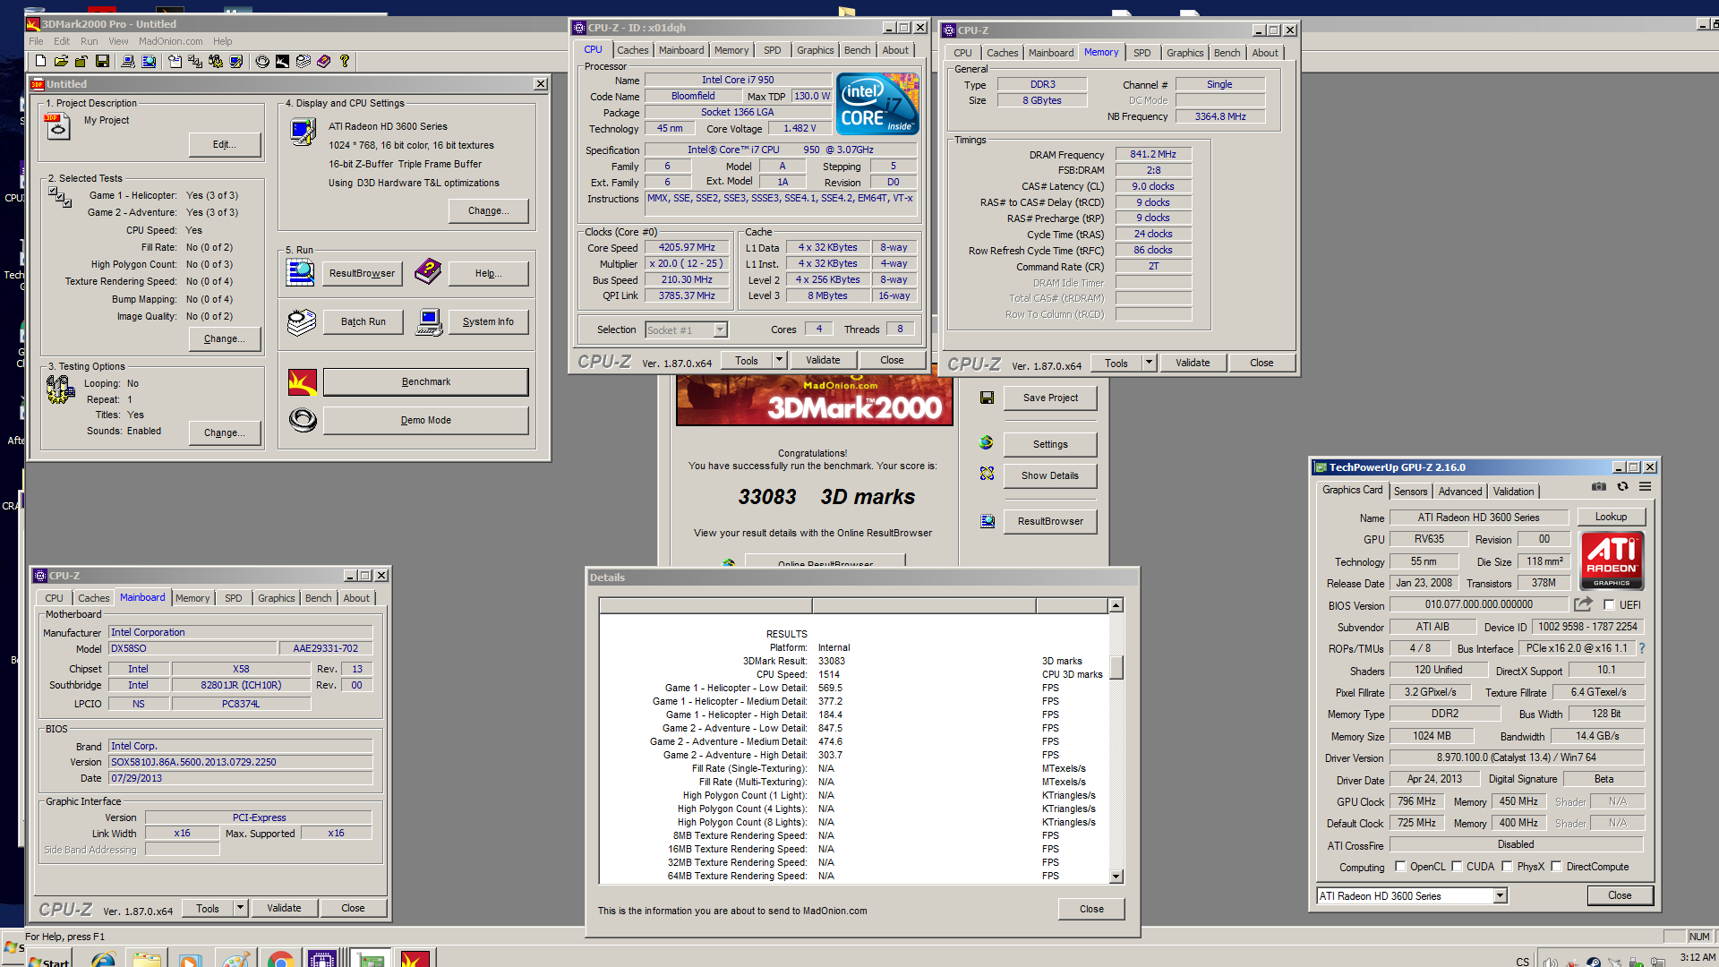Viewport: 1719px width, 967px height.
Task: Toggle the DirectCompute checkbox
Action: [1556, 867]
